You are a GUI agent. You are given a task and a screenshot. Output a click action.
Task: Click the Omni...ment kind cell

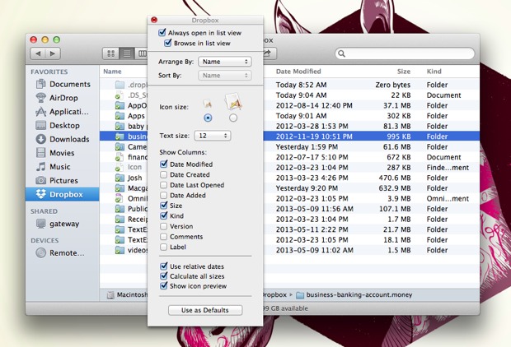[448, 199]
